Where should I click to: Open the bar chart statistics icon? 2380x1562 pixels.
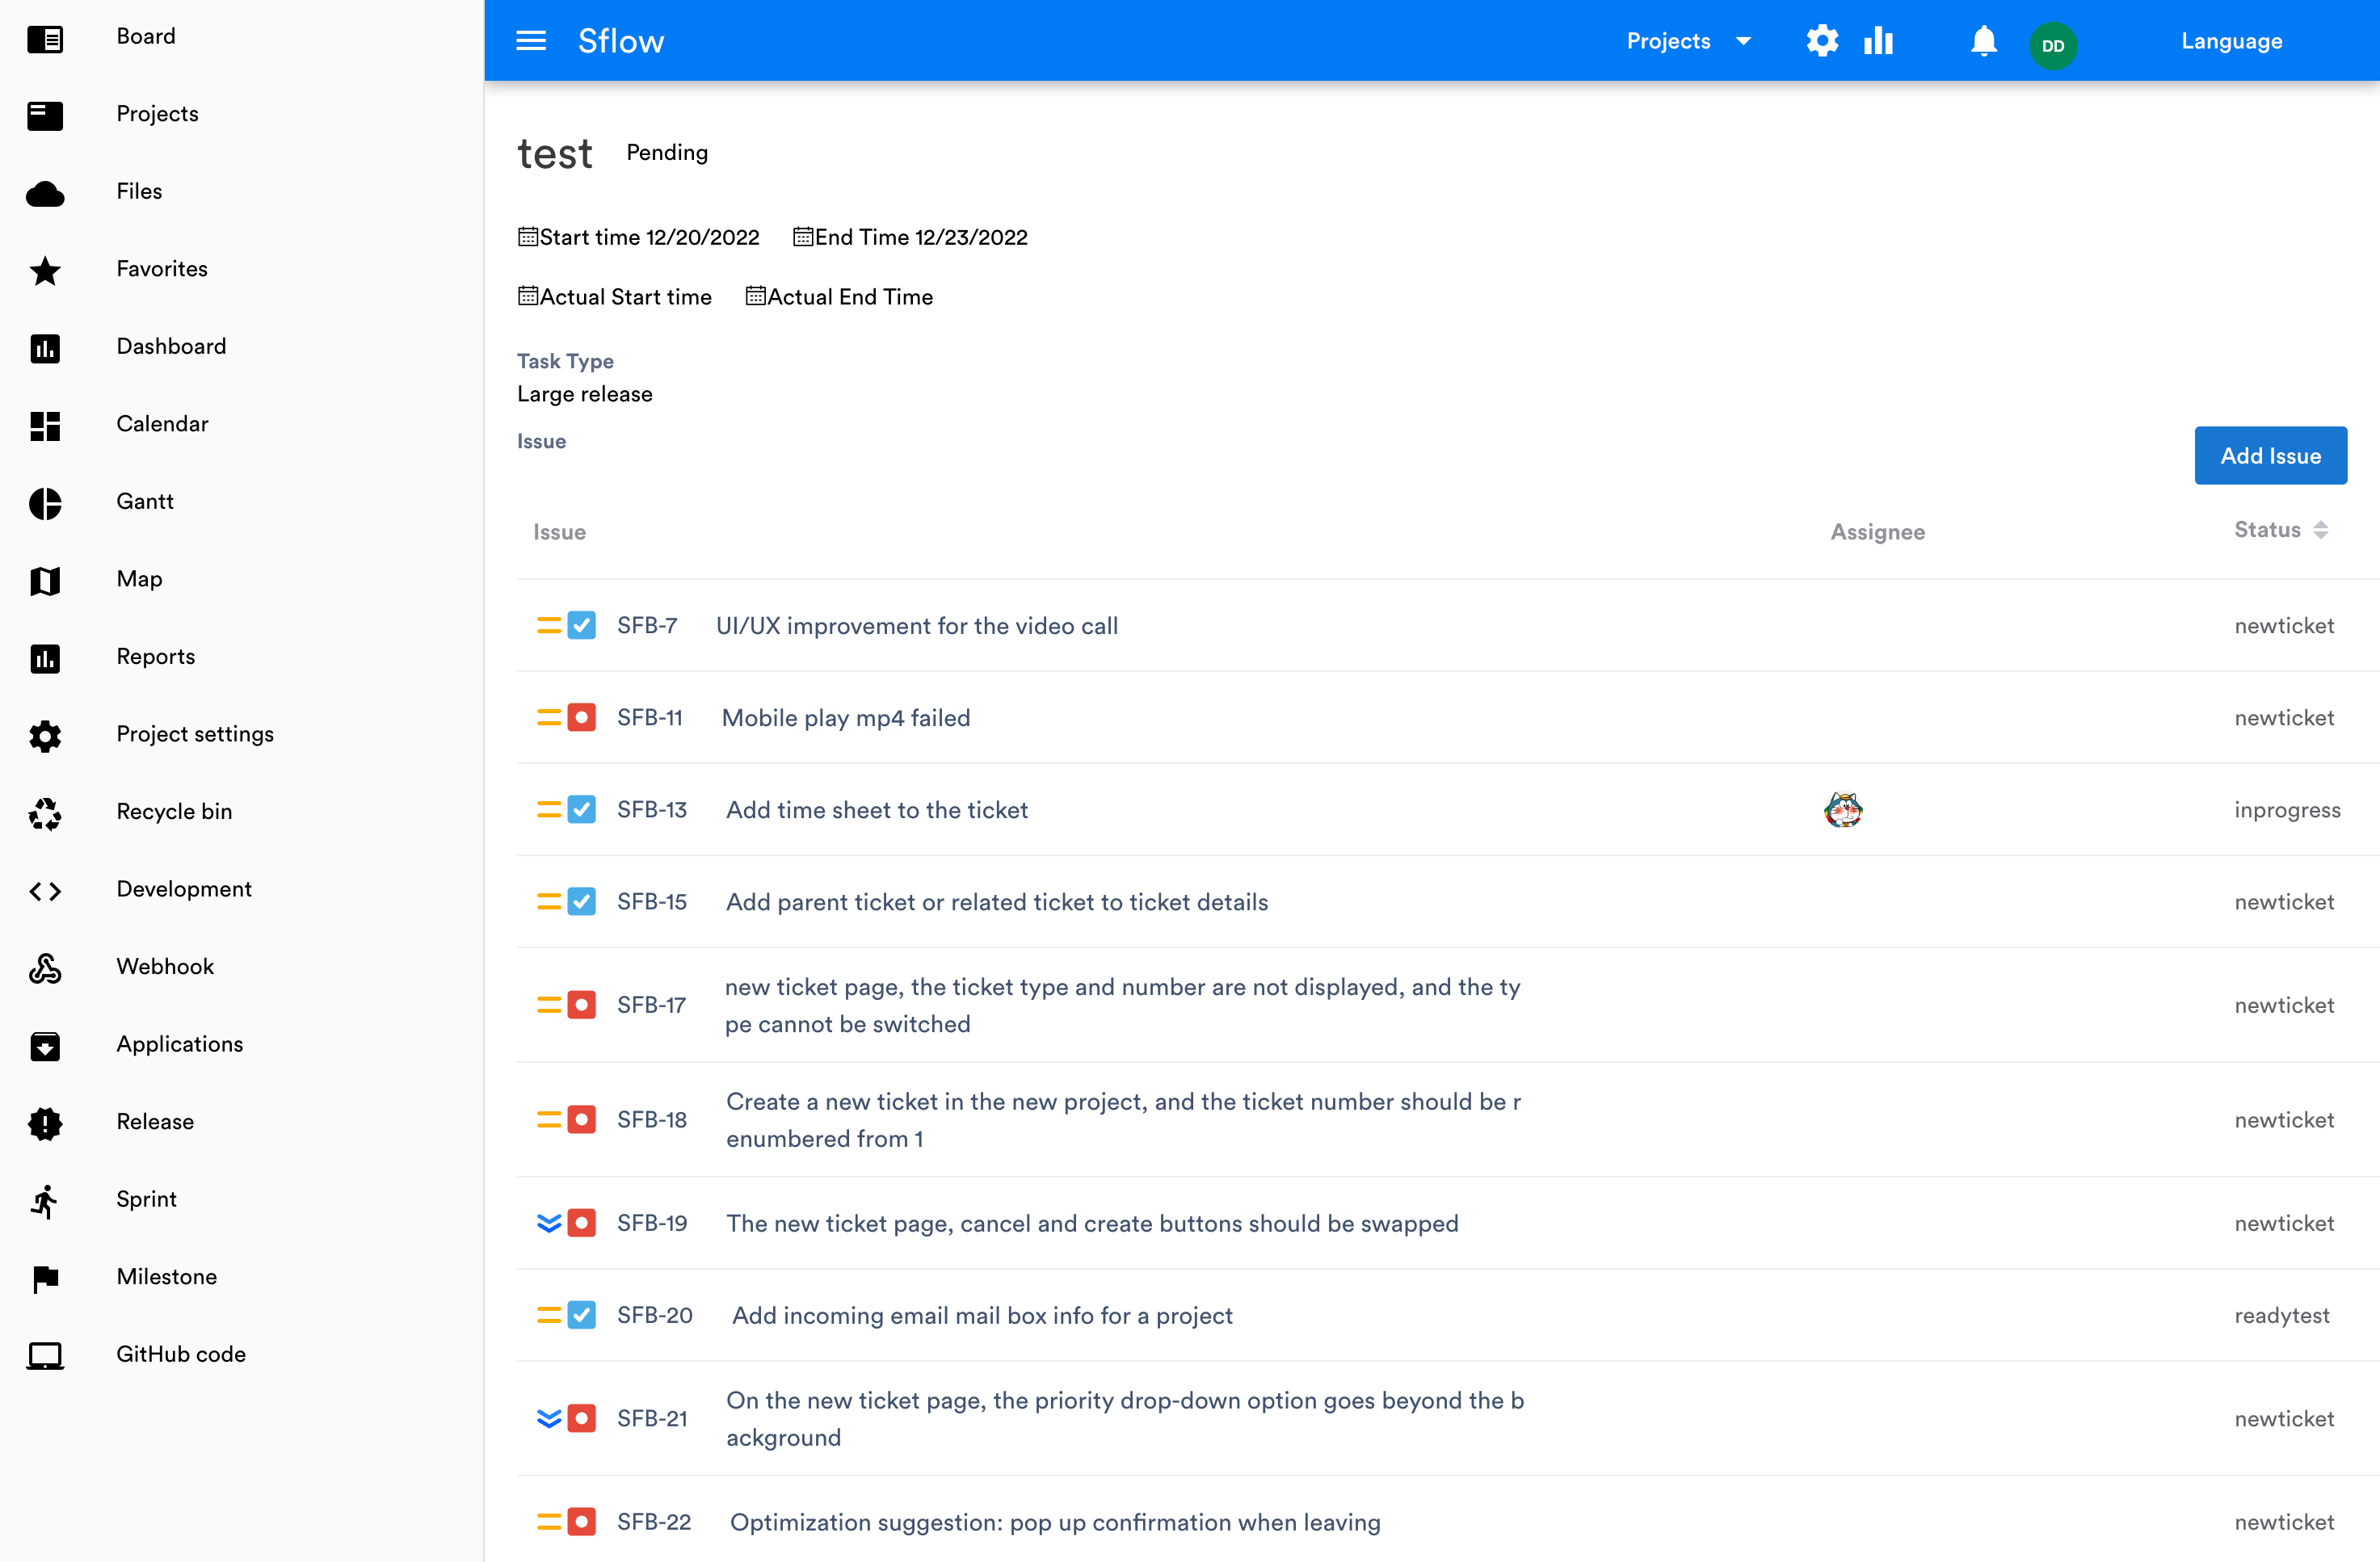[x=1878, y=41]
